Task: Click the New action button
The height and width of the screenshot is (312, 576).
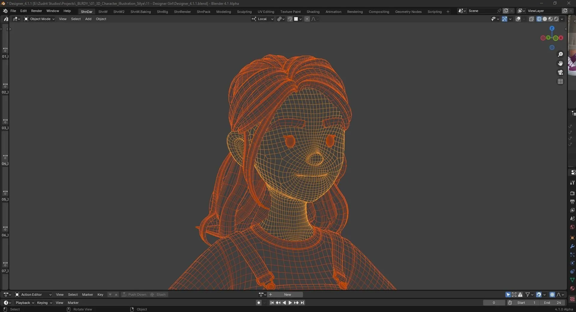Action: (x=287, y=295)
